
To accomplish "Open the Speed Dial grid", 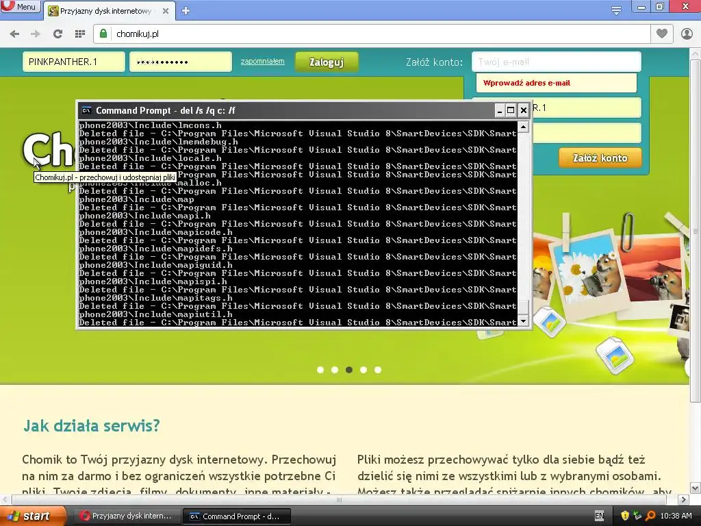I will pyautogui.click(x=80, y=34).
